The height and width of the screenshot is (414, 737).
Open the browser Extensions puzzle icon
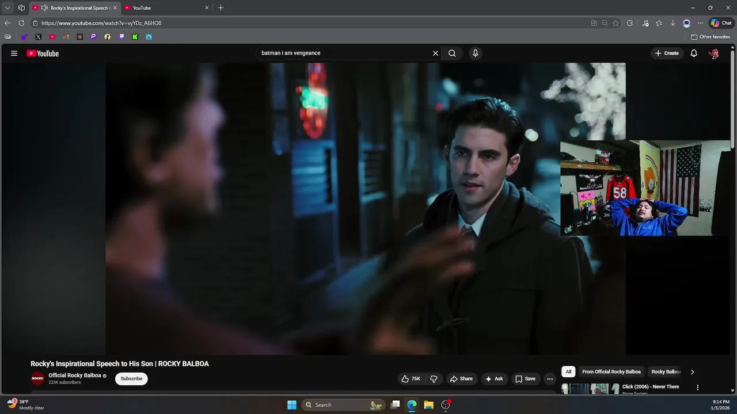(629, 23)
